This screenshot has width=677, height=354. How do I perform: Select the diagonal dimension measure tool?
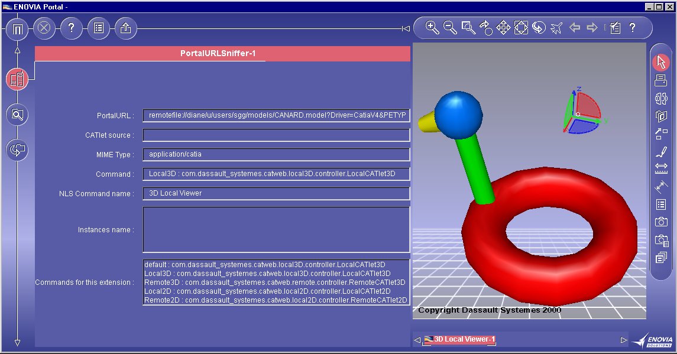tap(661, 187)
